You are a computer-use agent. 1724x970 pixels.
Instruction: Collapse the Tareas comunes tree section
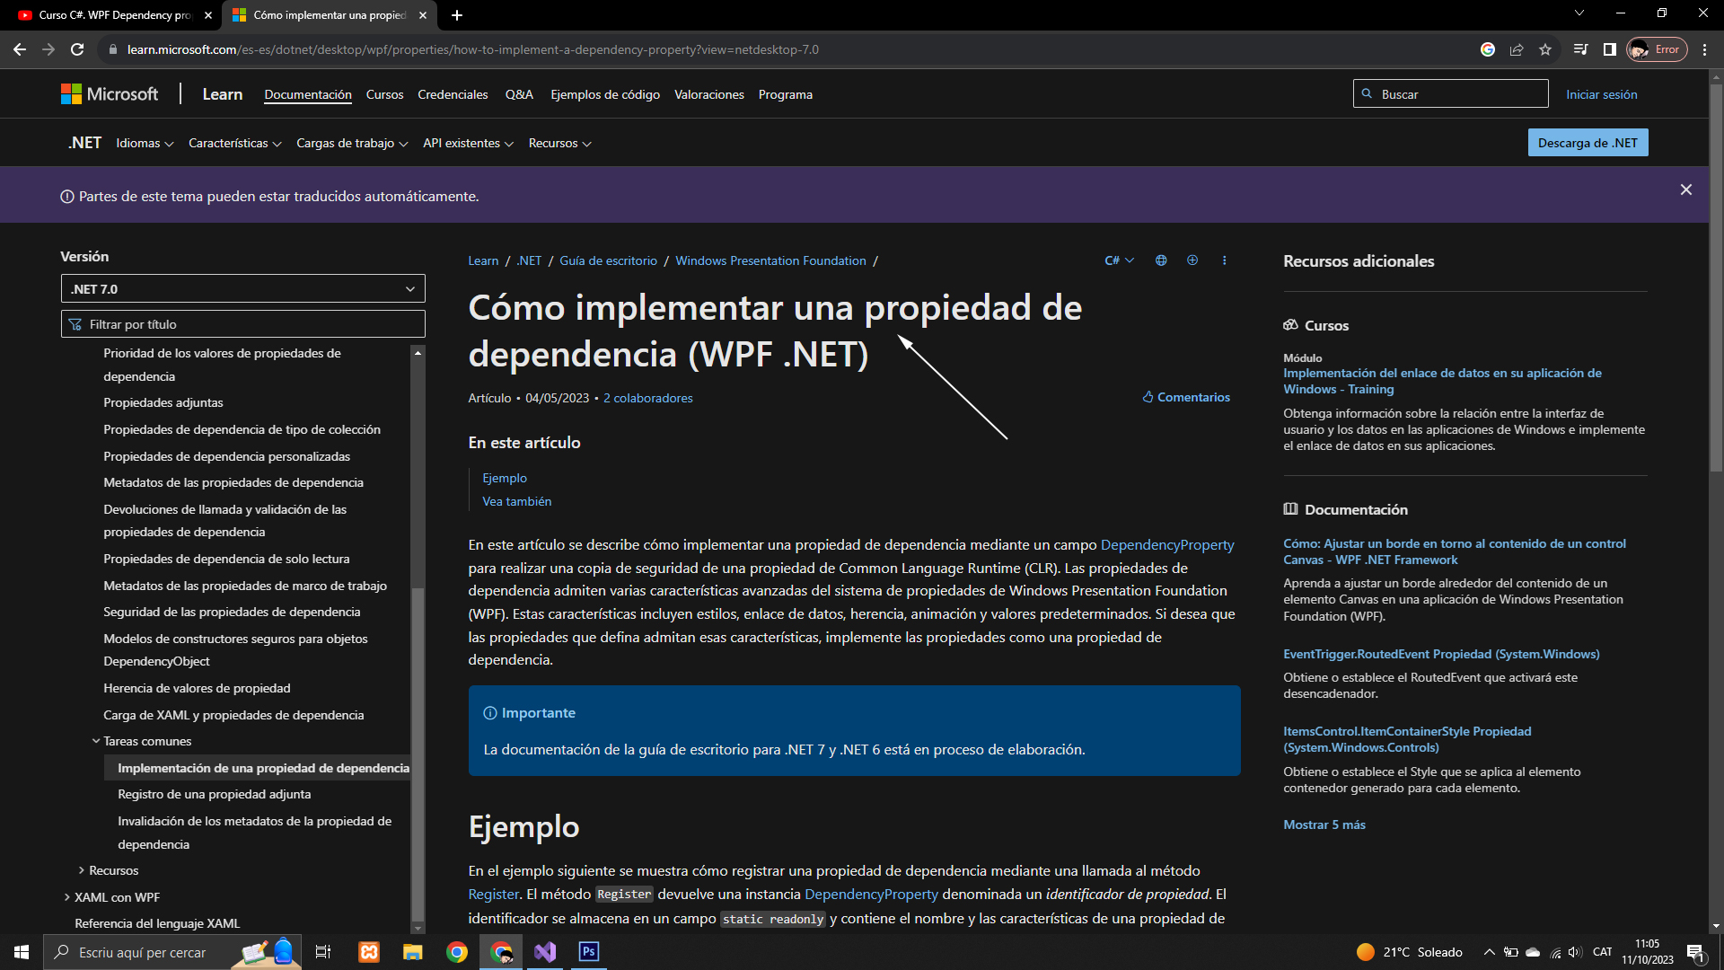coord(96,741)
